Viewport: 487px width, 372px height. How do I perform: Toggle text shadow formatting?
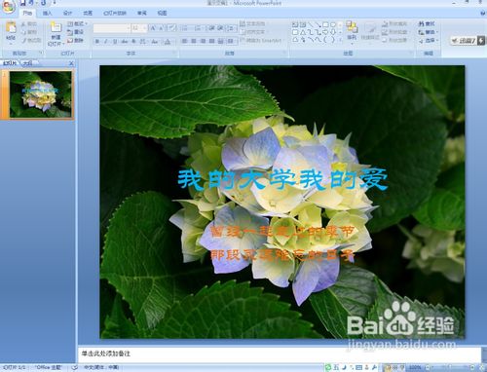[133, 42]
